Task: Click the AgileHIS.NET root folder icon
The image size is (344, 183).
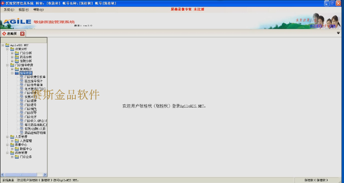Action: click(x=7, y=45)
